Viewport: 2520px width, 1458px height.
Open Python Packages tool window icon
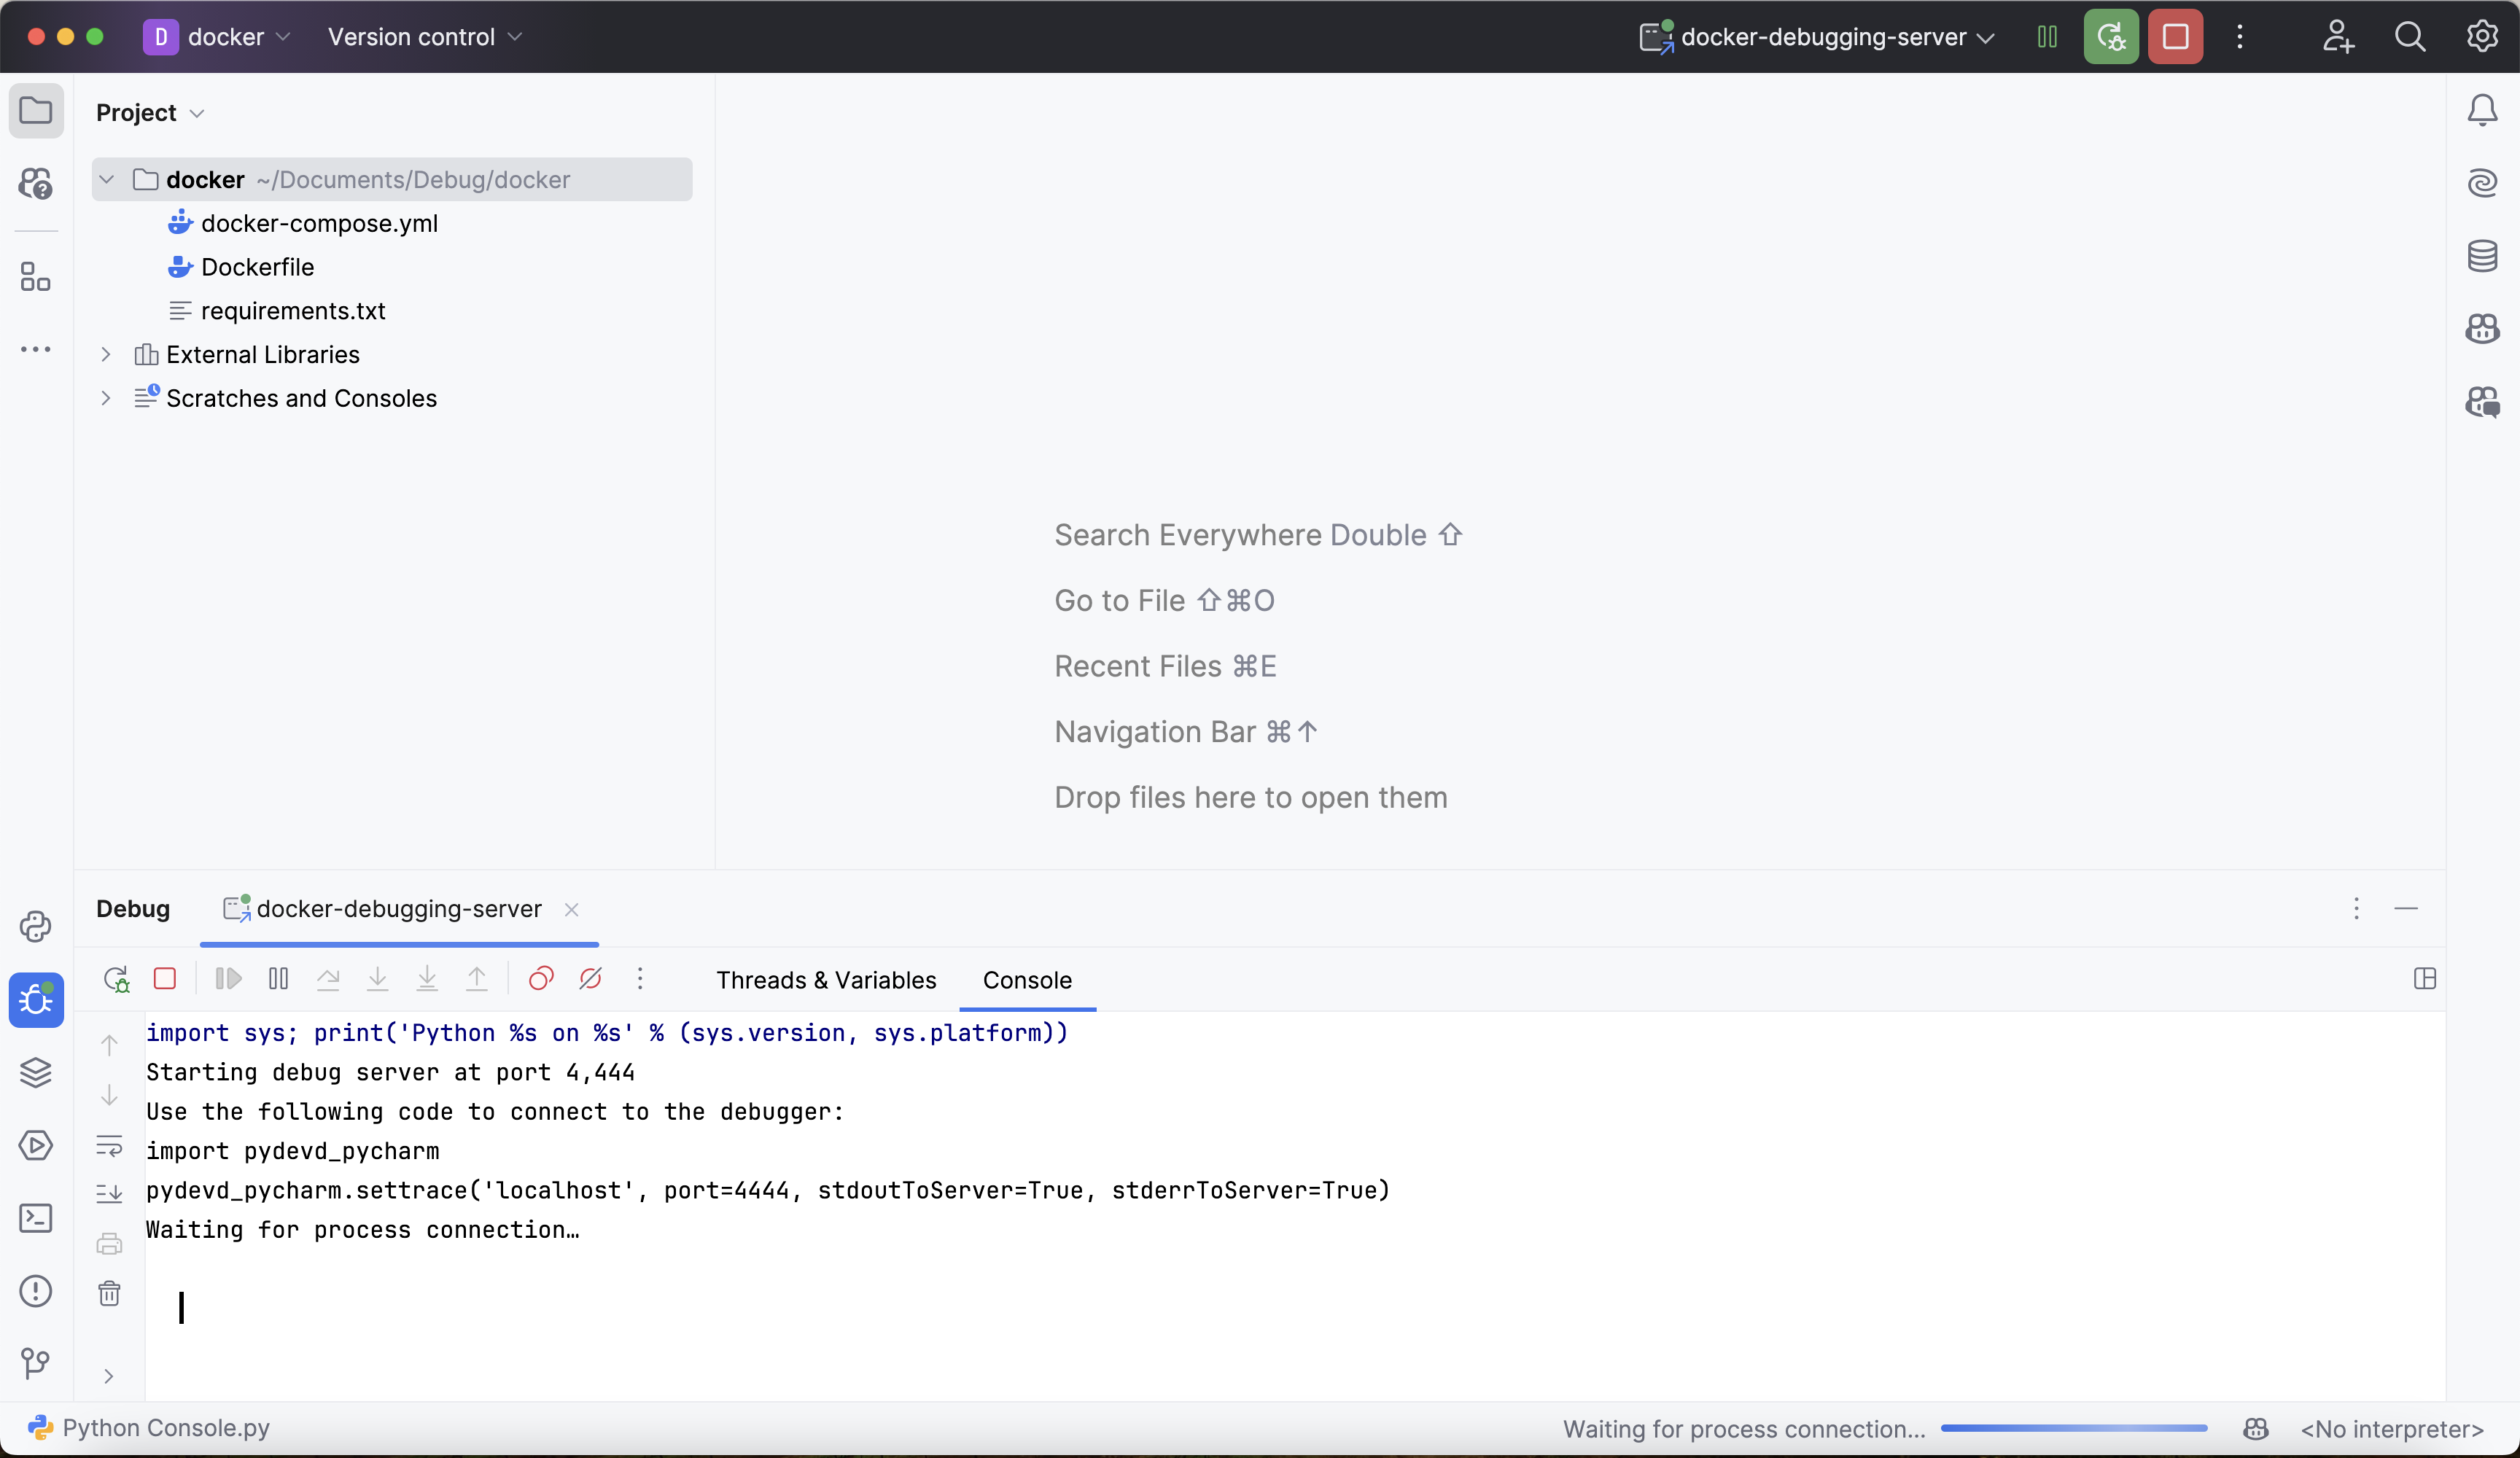(36, 1072)
